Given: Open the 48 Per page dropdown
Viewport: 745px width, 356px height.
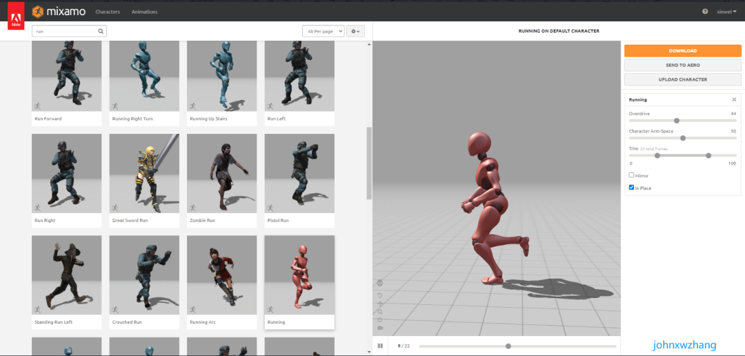Looking at the screenshot, I should pyautogui.click(x=323, y=31).
